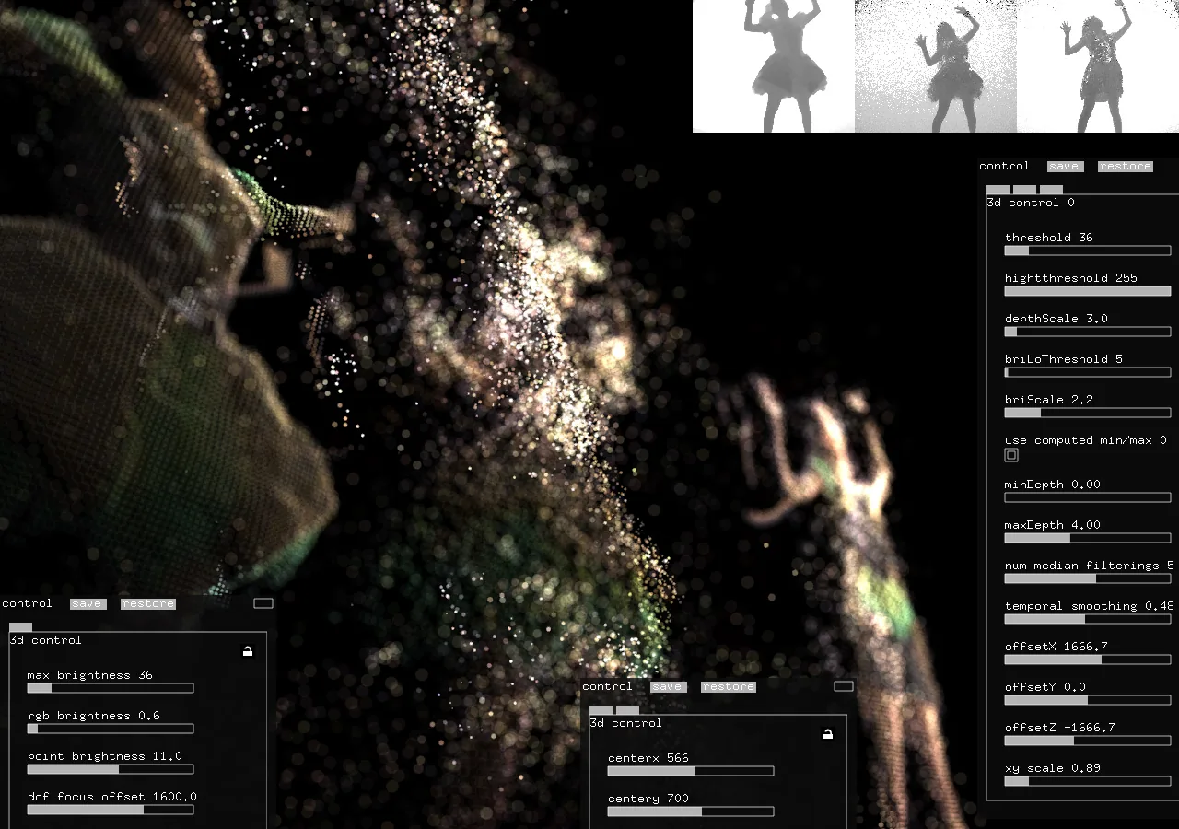Image resolution: width=1179 pixels, height=829 pixels.
Task: Click the centery slider bar
Action: (691, 811)
